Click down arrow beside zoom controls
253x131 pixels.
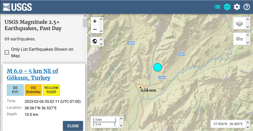coord(101,31)
